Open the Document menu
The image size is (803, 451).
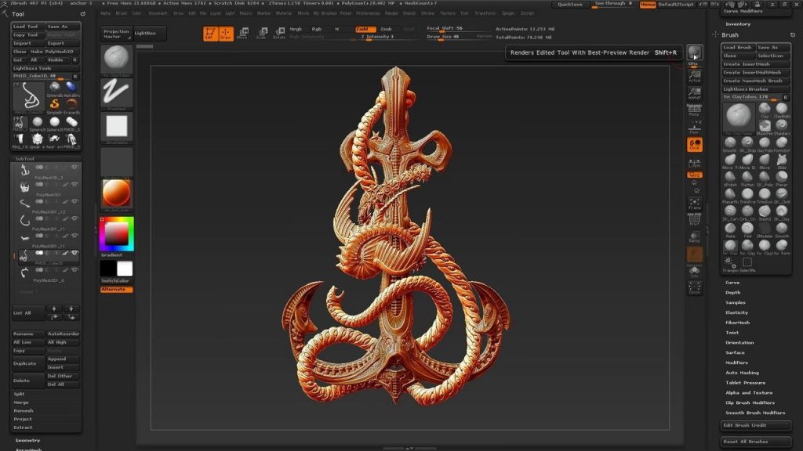pyautogui.click(x=158, y=13)
